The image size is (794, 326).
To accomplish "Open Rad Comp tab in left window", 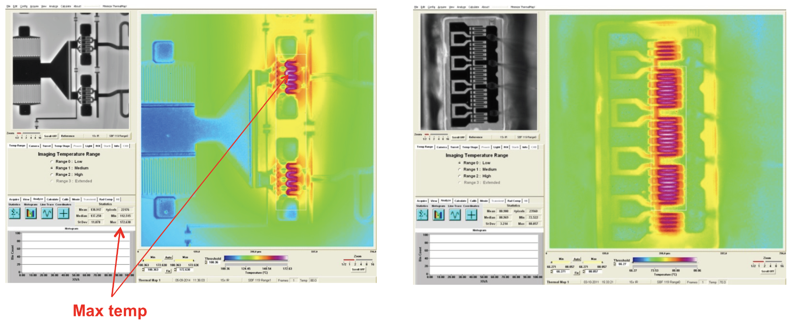I will click(x=106, y=199).
